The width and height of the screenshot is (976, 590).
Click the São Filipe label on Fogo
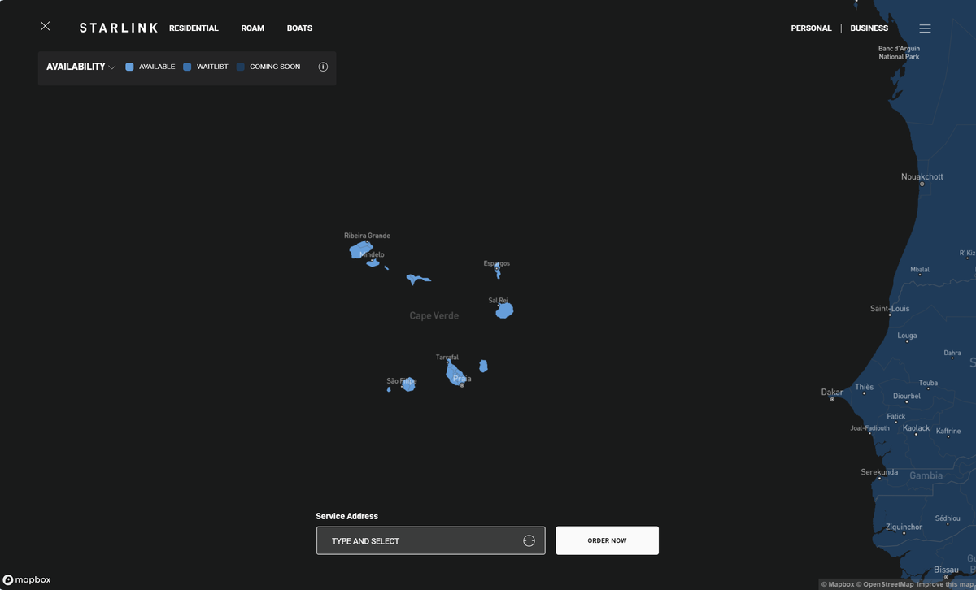401,381
